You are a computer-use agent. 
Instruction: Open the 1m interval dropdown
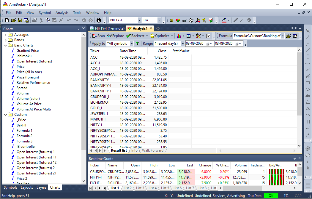pos(159,20)
